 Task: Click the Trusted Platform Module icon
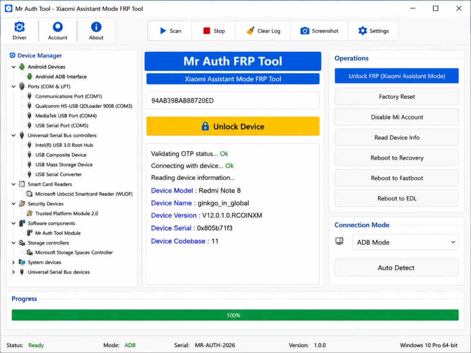click(29, 213)
